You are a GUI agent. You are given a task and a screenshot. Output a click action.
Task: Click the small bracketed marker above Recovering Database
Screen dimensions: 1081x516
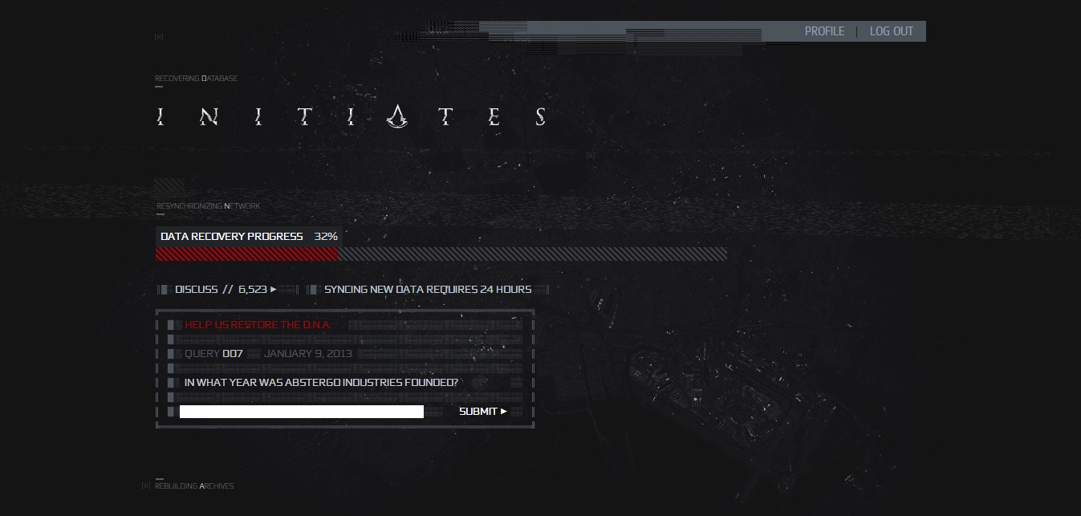tap(159, 37)
